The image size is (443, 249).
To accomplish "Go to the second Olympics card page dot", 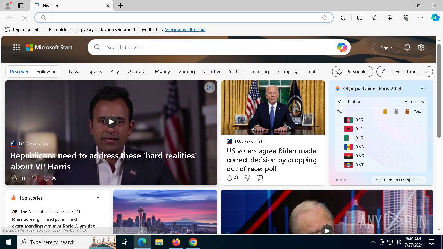I will pyautogui.click(x=341, y=180).
